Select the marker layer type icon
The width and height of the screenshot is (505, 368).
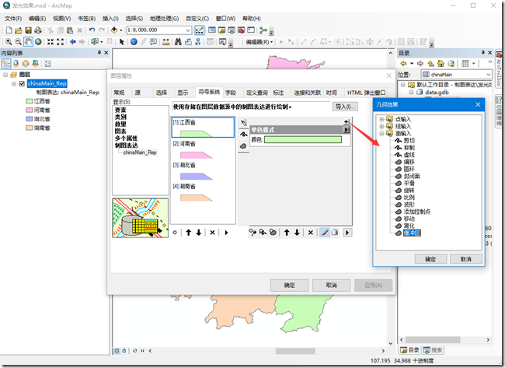point(243,123)
